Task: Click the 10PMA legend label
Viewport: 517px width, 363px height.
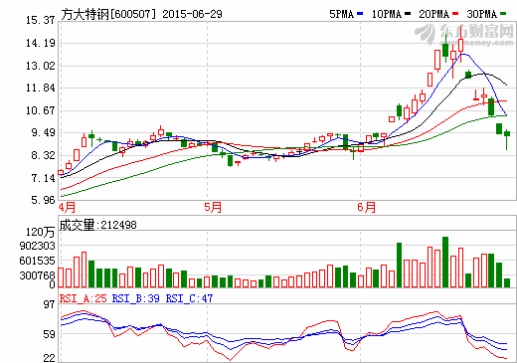Action: tap(387, 14)
